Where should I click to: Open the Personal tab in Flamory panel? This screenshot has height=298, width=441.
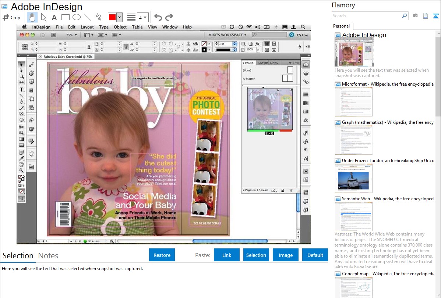pyautogui.click(x=341, y=26)
